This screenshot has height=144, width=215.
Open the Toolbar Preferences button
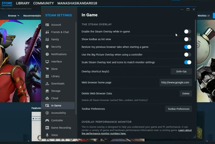[x=178, y=109]
